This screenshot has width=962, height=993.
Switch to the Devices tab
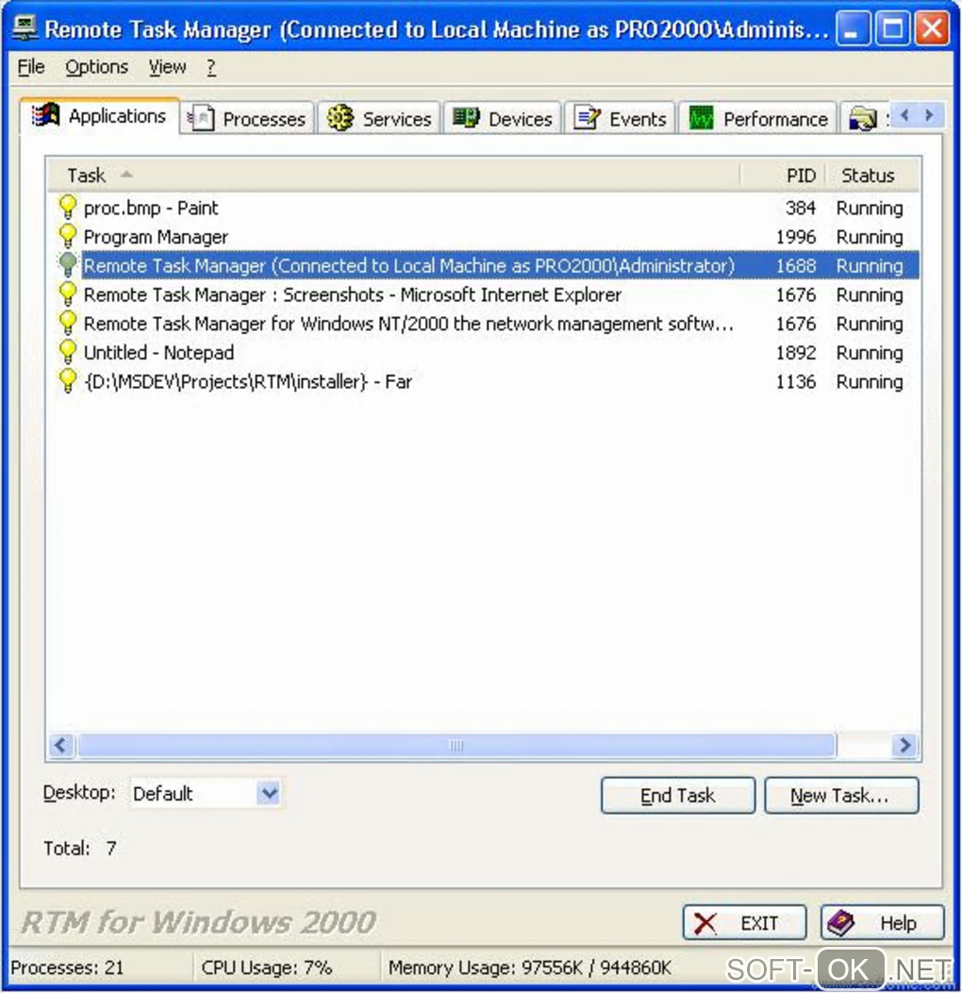(503, 118)
